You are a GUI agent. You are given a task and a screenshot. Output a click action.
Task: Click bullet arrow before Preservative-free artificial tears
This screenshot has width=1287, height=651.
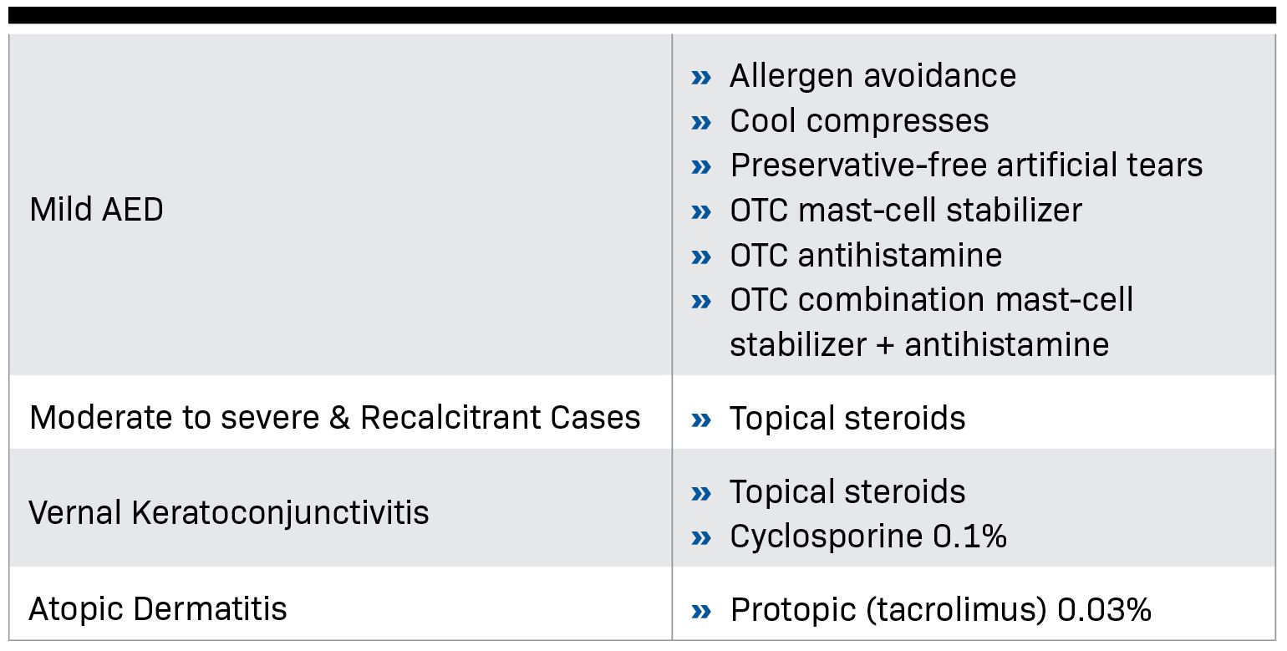pos(701,167)
